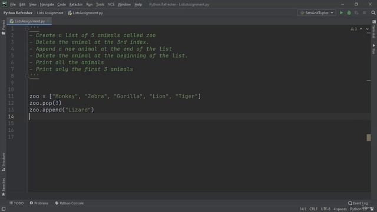Click the docstring end fold marker at line 8
The image size is (377, 212).
[27, 76]
